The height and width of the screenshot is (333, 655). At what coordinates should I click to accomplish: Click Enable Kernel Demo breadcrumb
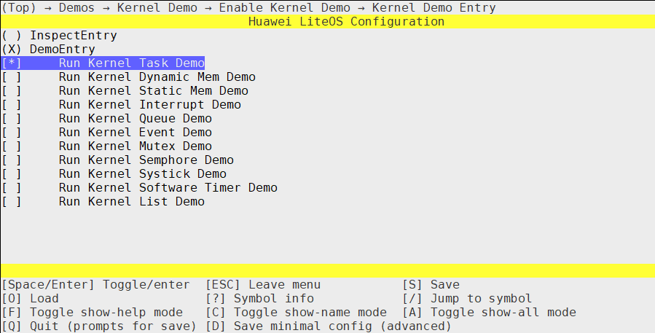point(284,7)
